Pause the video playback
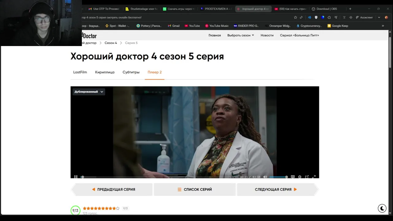Viewport: 393px width, 221px height. [76, 177]
